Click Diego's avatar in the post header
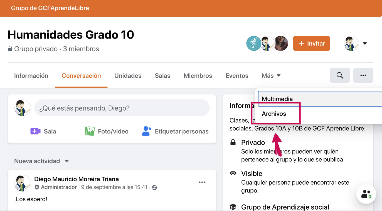 (x=23, y=183)
